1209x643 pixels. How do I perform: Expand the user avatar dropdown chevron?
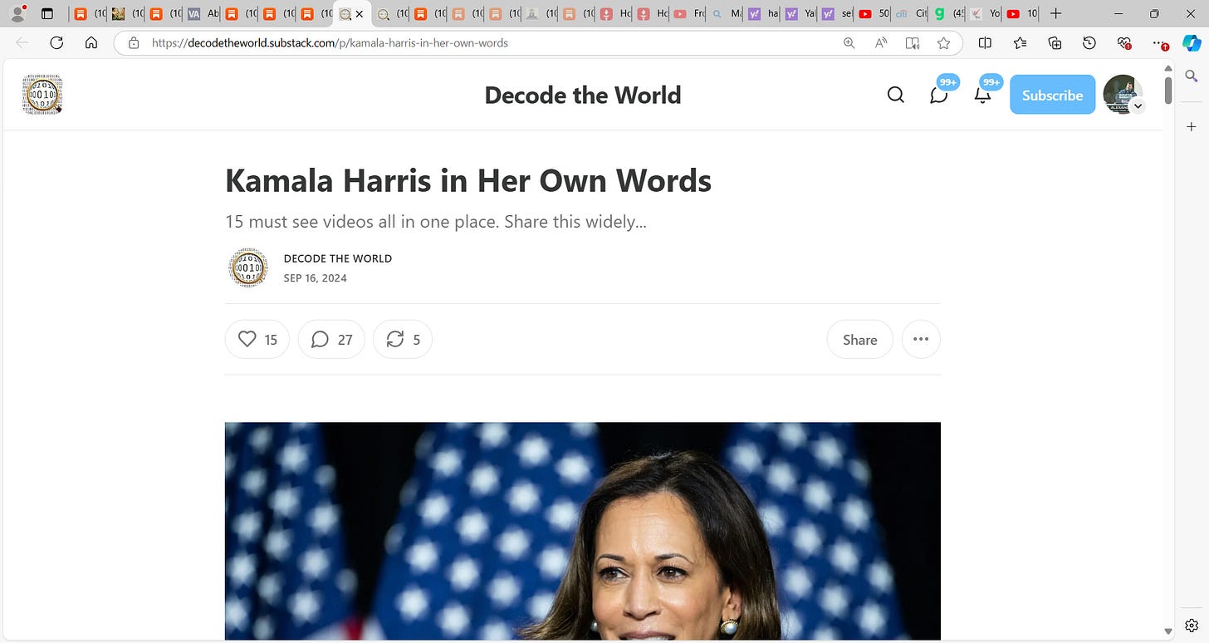[x=1138, y=106]
